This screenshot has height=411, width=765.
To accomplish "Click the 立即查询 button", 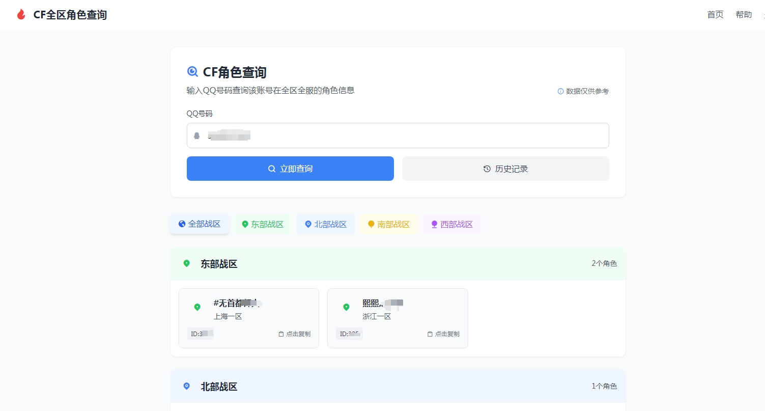I will point(290,169).
